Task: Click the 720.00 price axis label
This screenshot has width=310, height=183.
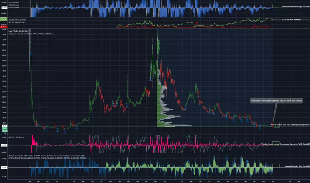Action: click(x=5, y=40)
